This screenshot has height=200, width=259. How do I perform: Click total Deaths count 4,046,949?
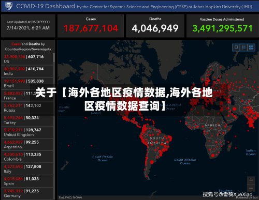pyautogui.click(x=155, y=28)
